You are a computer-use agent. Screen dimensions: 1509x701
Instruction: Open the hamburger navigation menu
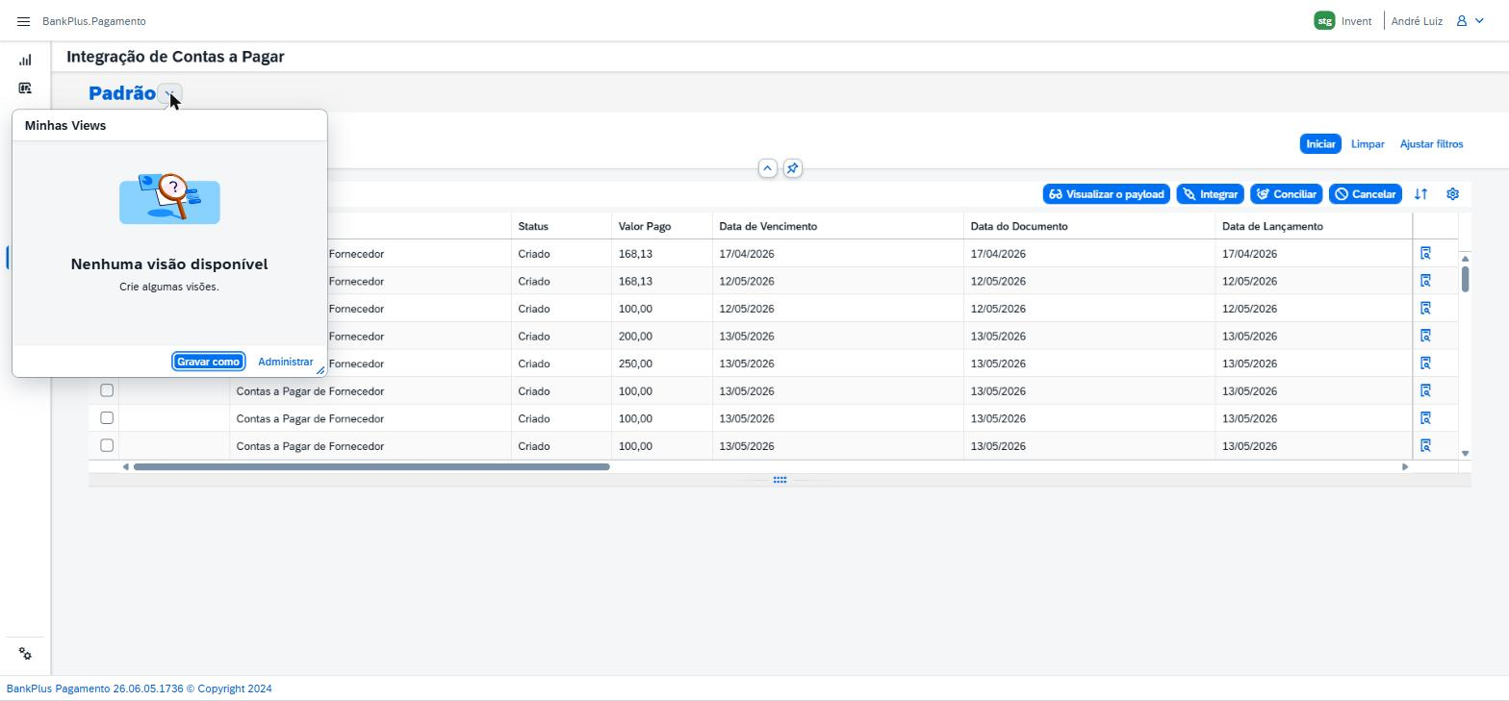pyautogui.click(x=24, y=21)
